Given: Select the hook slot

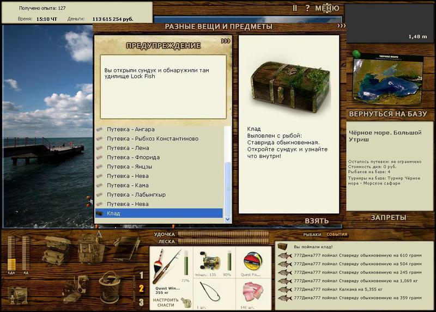Looking at the screenshot, I should pos(214,294).
